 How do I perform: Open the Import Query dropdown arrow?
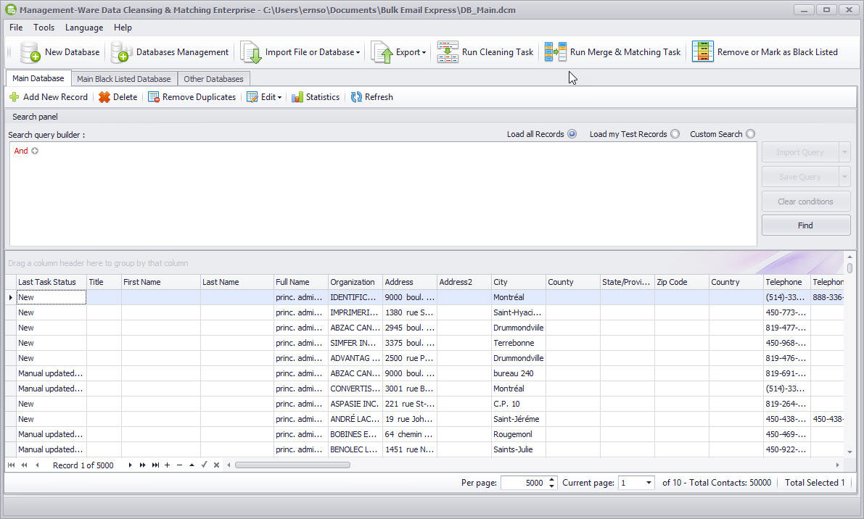pyautogui.click(x=844, y=152)
